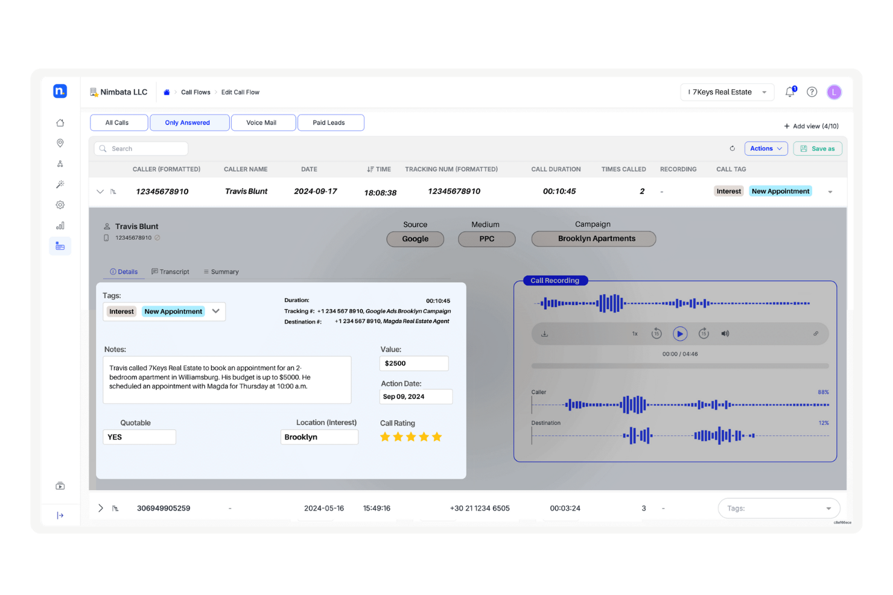
Task: Open the Summary tab
Action: pos(221,271)
